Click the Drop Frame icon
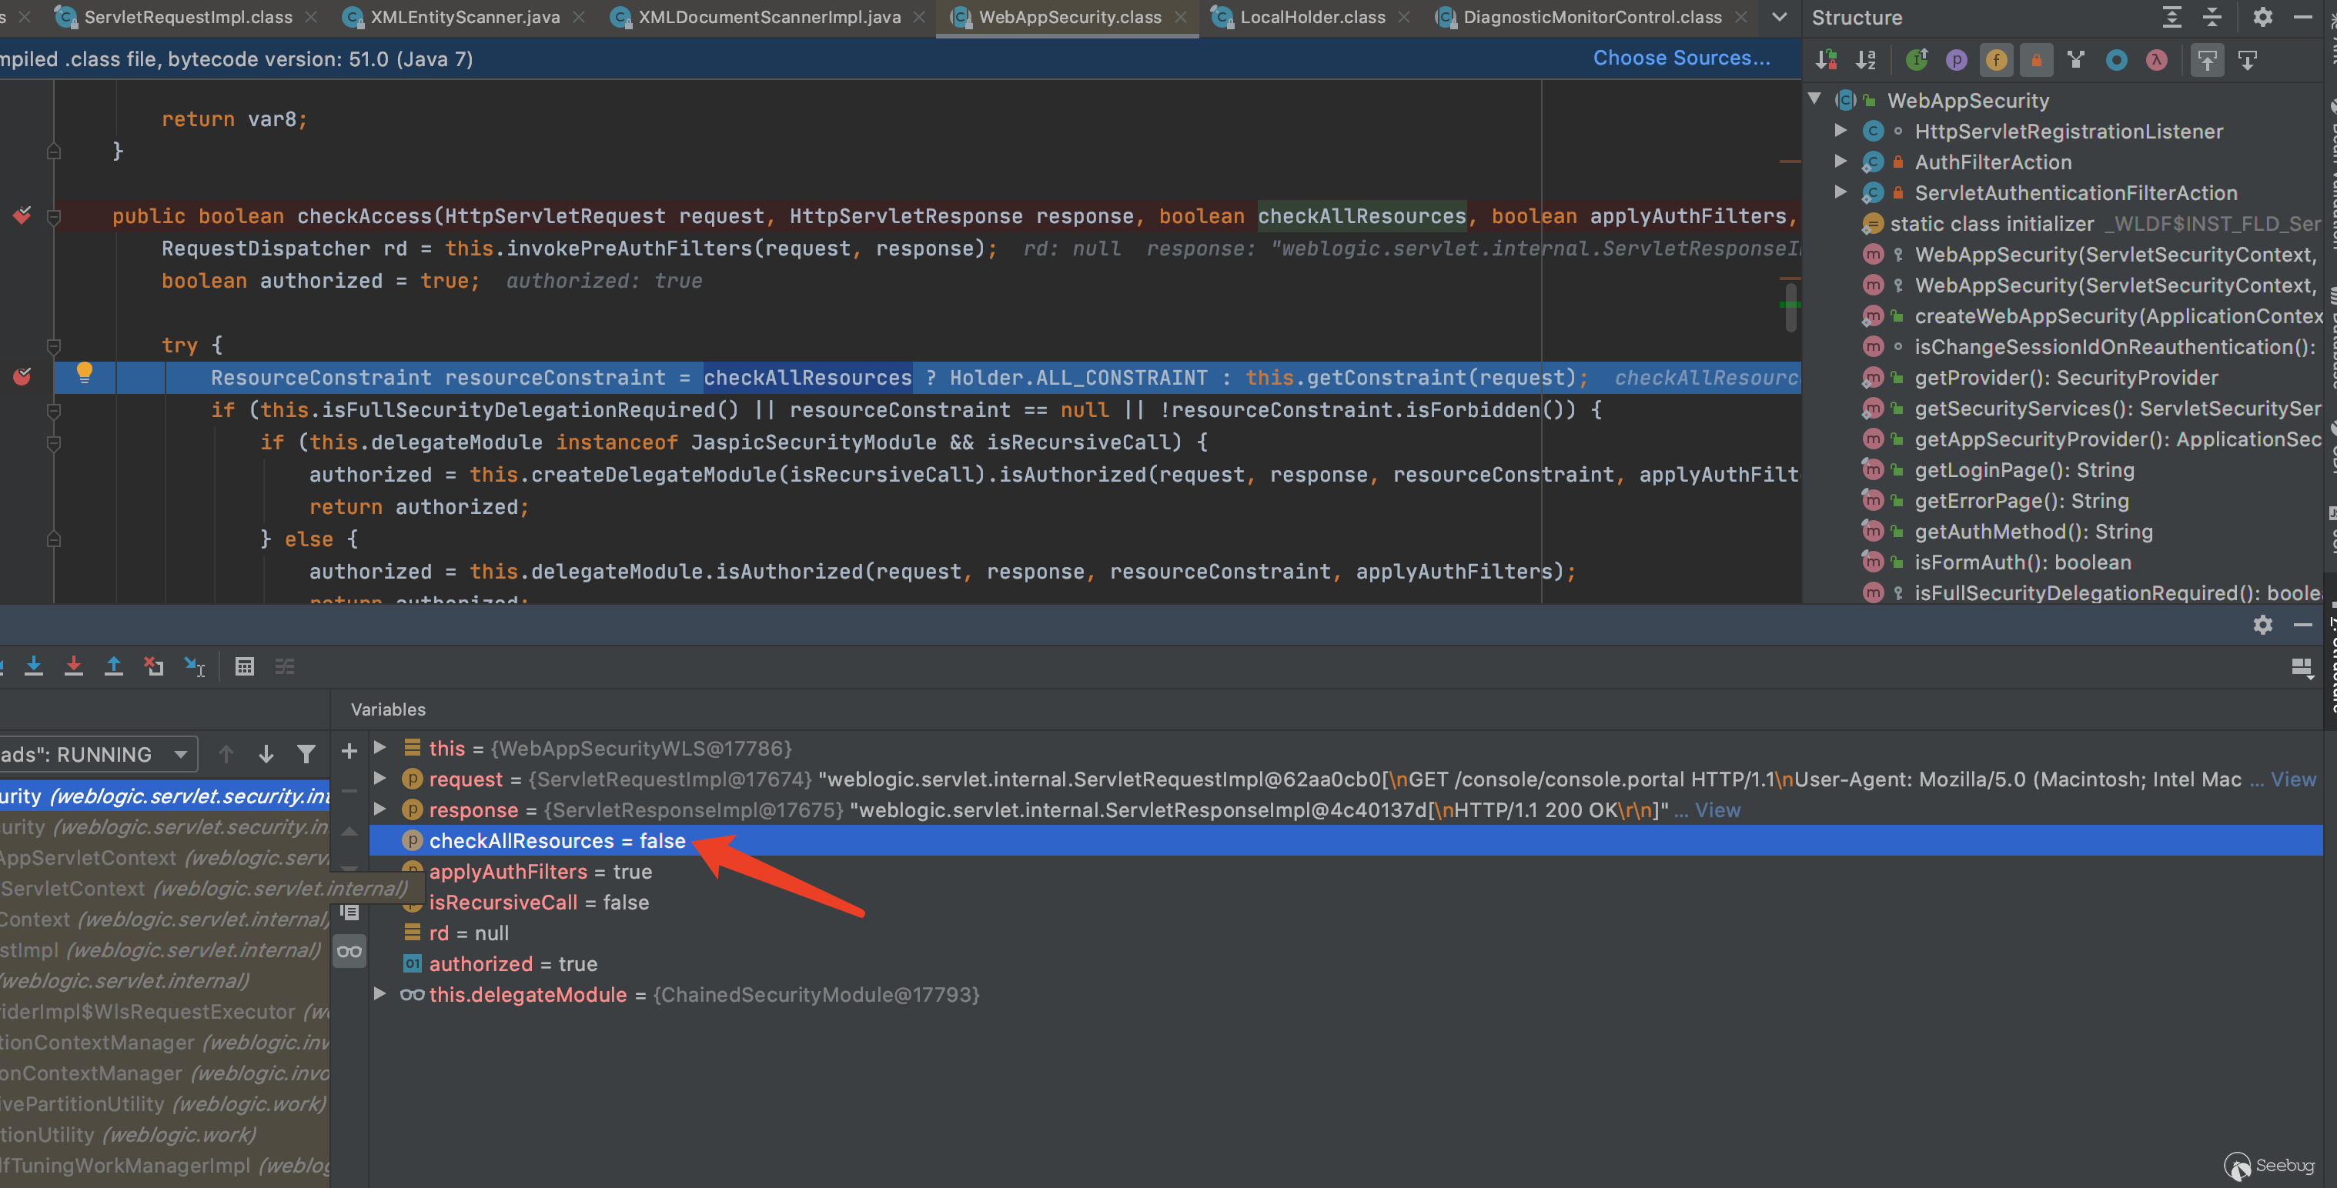This screenshot has height=1188, width=2337. 153,666
